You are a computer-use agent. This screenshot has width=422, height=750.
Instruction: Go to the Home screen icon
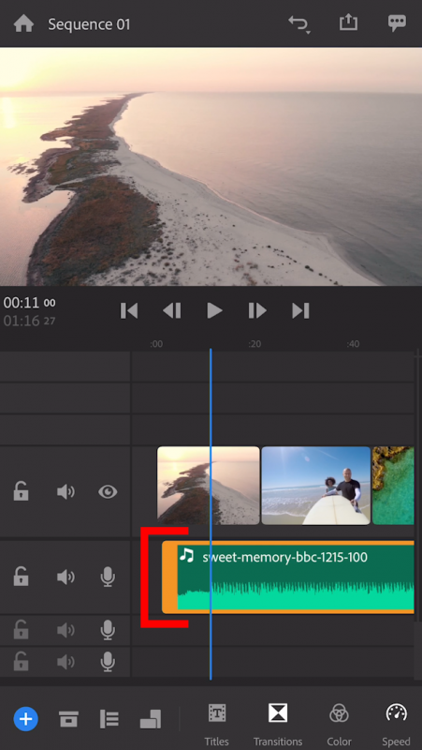[23, 23]
